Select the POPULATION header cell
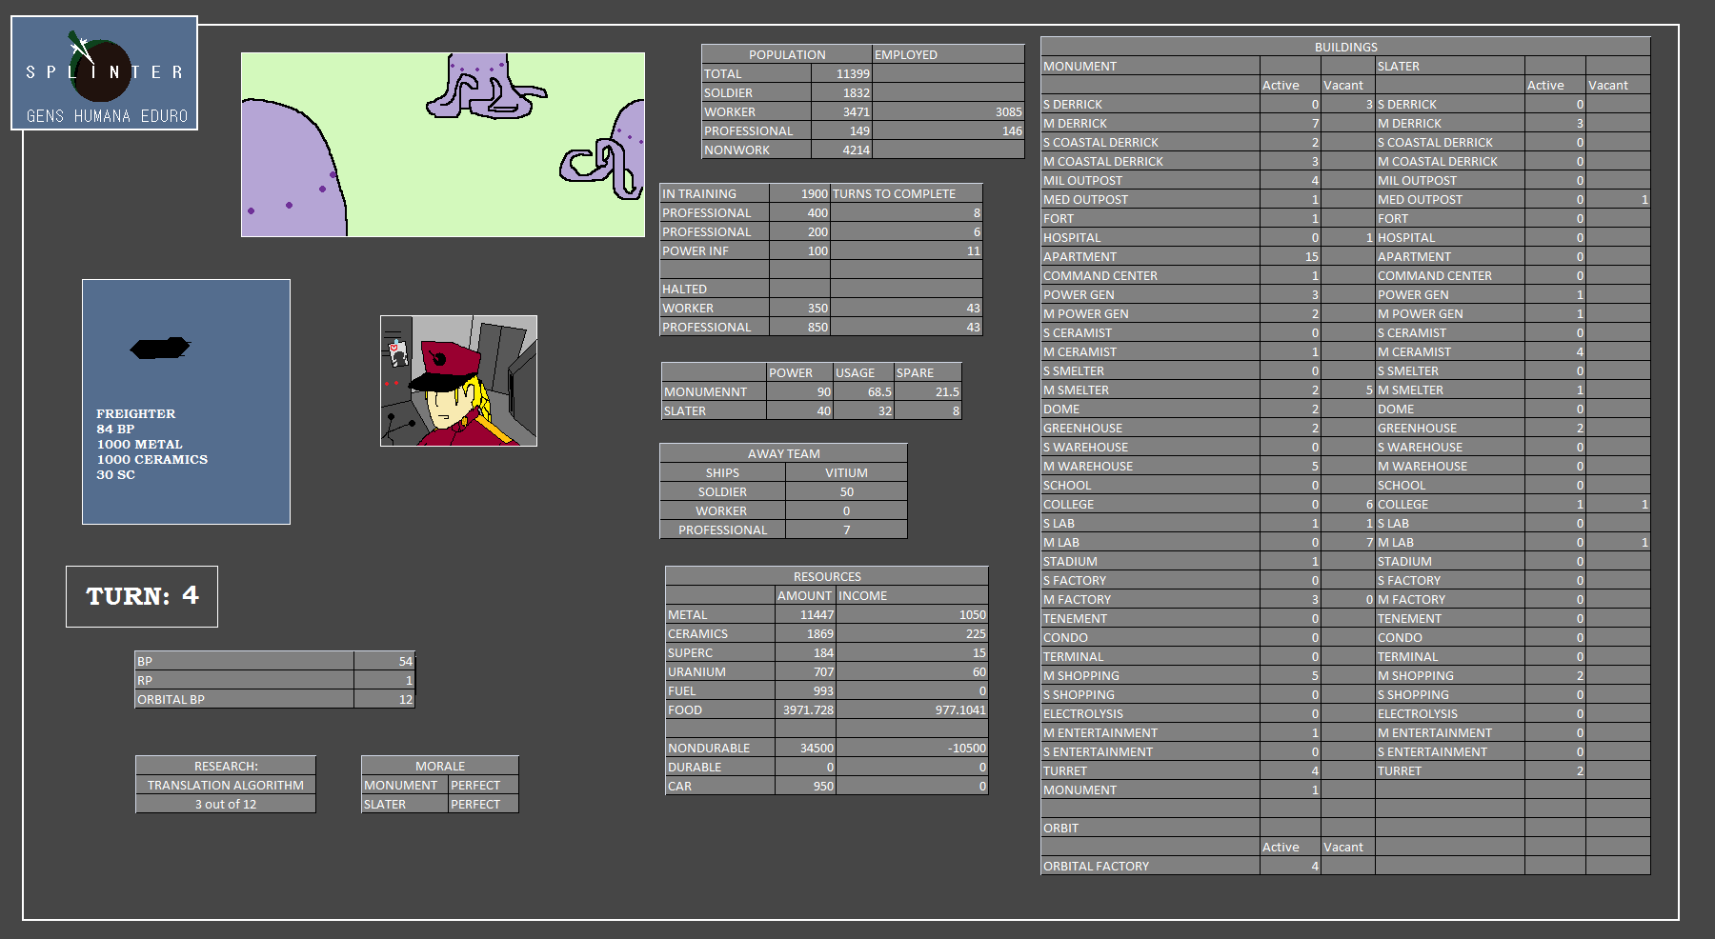Image resolution: width=1715 pixels, height=939 pixels. pos(786,54)
